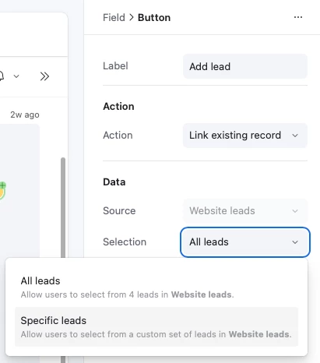
Task: Click the chevron arrow in the Source field
Action: click(x=295, y=211)
